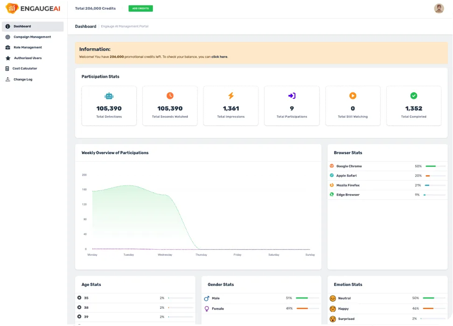
Task: Click the EngaugeAI logo icon
Action: click(x=12, y=8)
